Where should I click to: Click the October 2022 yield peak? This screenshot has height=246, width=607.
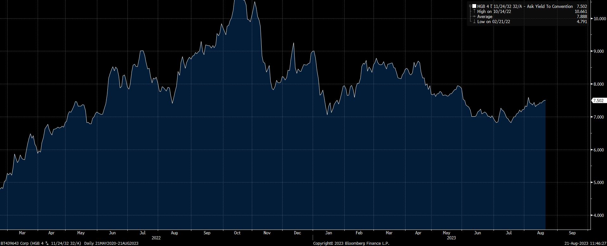click(239, 1)
